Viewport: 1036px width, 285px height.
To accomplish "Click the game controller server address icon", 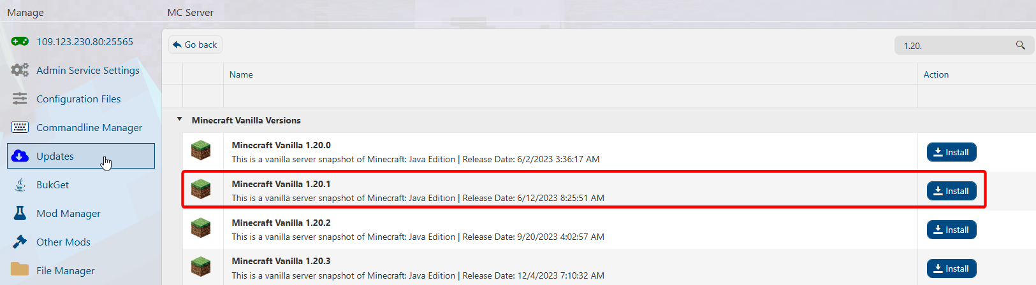I will click(x=20, y=41).
